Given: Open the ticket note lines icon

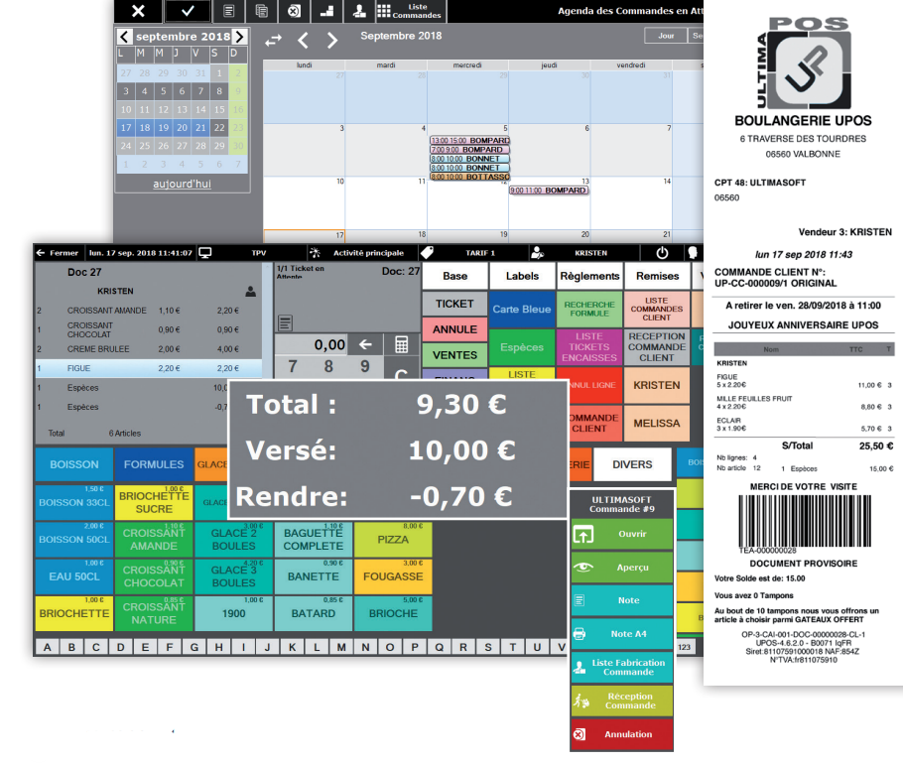Looking at the screenshot, I should coord(285,322).
